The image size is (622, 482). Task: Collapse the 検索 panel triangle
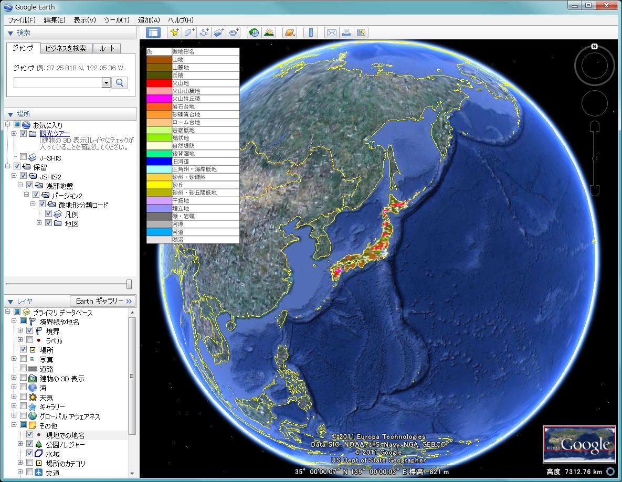click(x=10, y=33)
